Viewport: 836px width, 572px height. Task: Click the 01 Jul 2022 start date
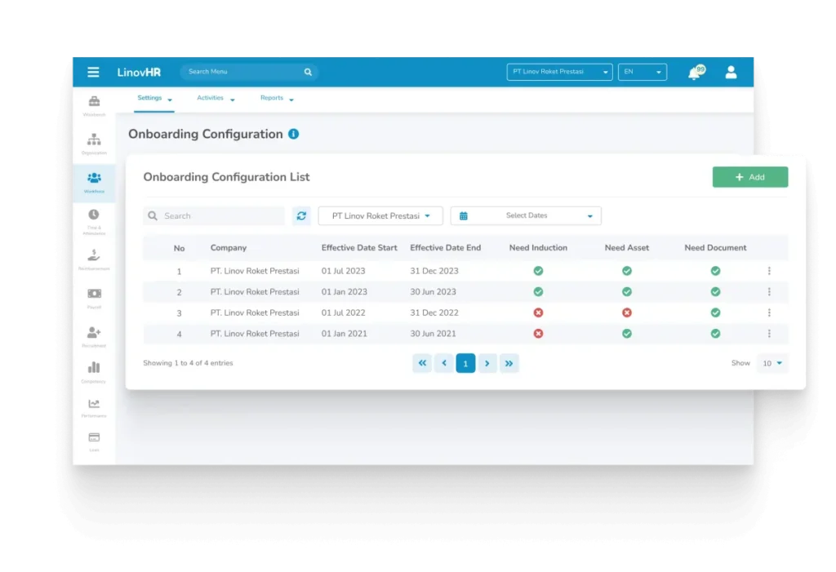(343, 313)
